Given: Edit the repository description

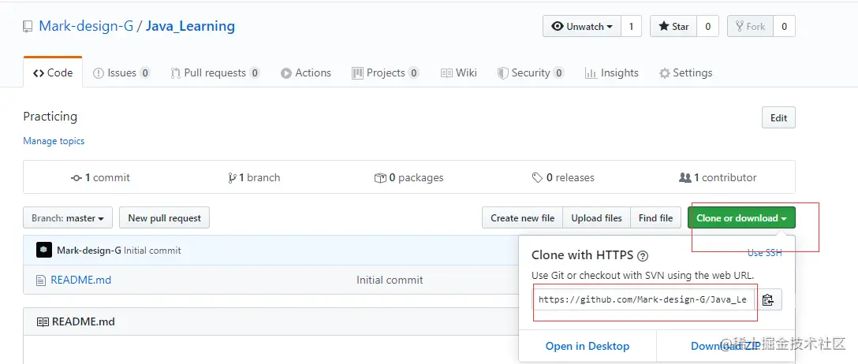Looking at the screenshot, I should point(778,118).
